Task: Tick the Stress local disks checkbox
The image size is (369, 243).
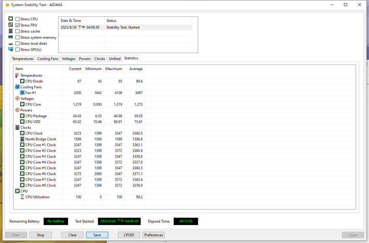Action: pyautogui.click(x=17, y=43)
